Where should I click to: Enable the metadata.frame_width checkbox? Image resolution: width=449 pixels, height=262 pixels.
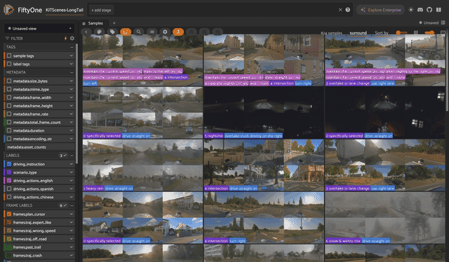9,97
